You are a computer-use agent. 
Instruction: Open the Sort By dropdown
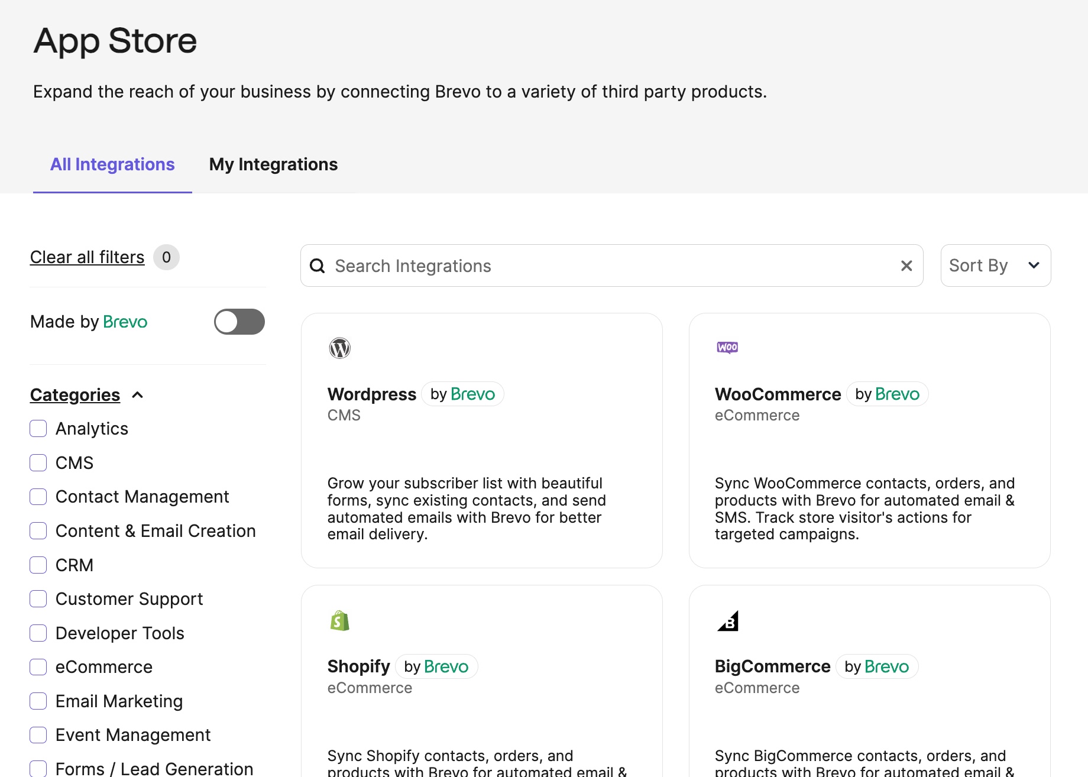(995, 266)
